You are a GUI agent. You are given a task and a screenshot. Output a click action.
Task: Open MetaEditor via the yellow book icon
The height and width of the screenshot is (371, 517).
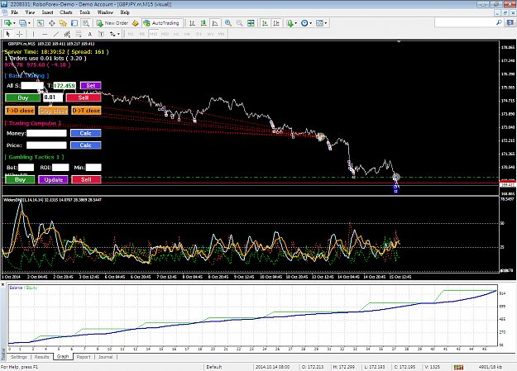coord(135,23)
